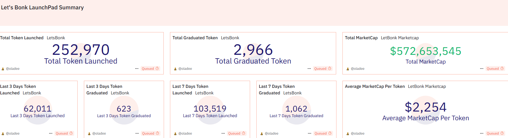This screenshot has width=508, height=138.
Task: Open ellipsis menu on Average MarketCap Per Token card
Action: click(482, 133)
